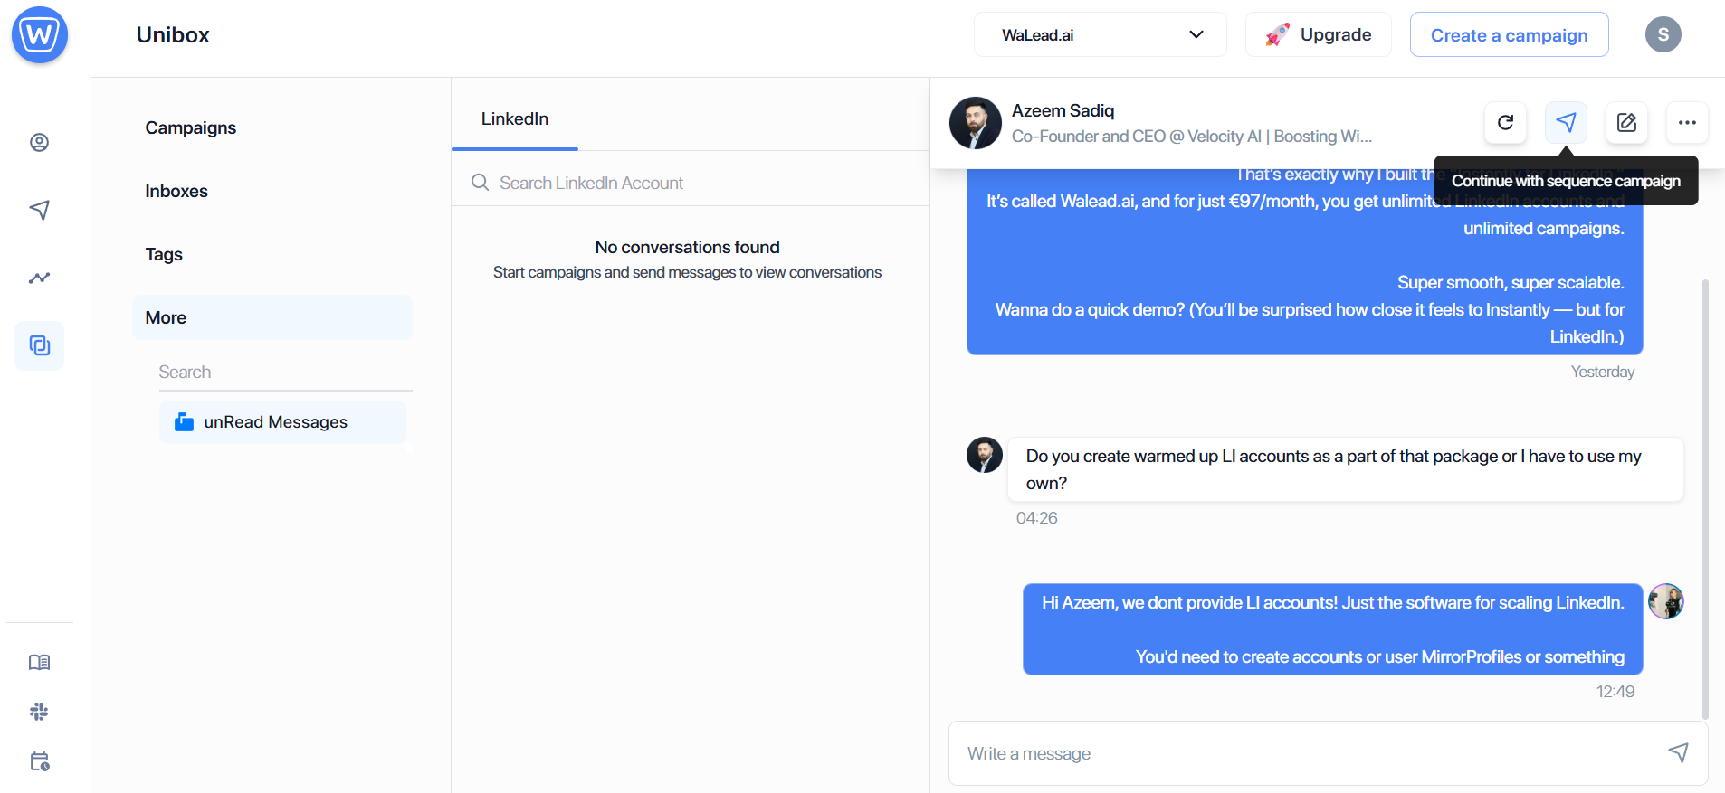Click the Upgrade button
Screen dimensions: 1725x793
pos(1318,35)
